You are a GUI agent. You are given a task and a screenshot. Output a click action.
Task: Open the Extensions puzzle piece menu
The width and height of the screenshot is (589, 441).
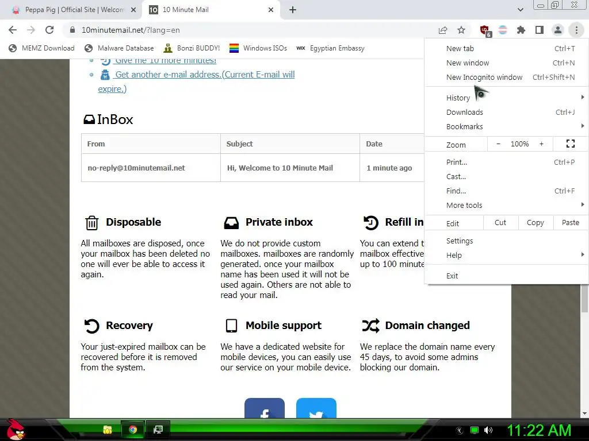click(x=521, y=30)
